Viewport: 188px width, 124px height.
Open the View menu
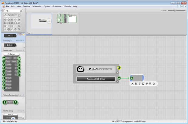click(19, 6)
